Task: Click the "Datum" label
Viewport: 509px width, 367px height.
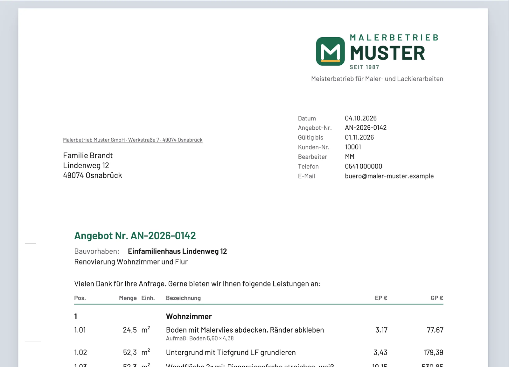Action: [307, 119]
